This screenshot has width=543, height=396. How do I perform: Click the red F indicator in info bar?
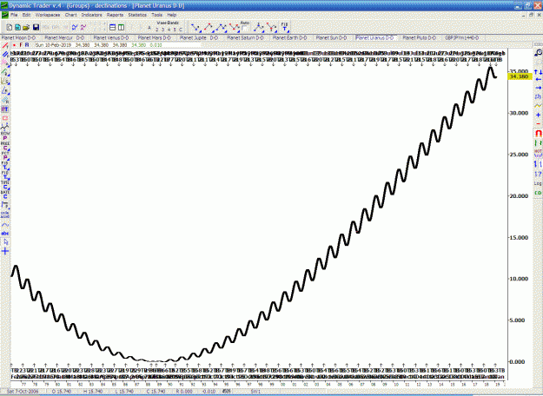(x=21, y=45)
